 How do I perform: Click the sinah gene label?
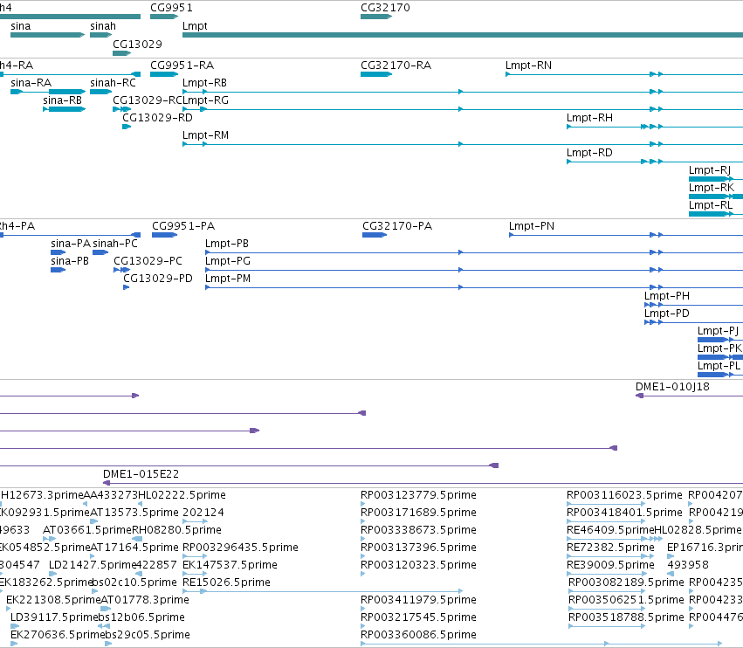(x=103, y=26)
